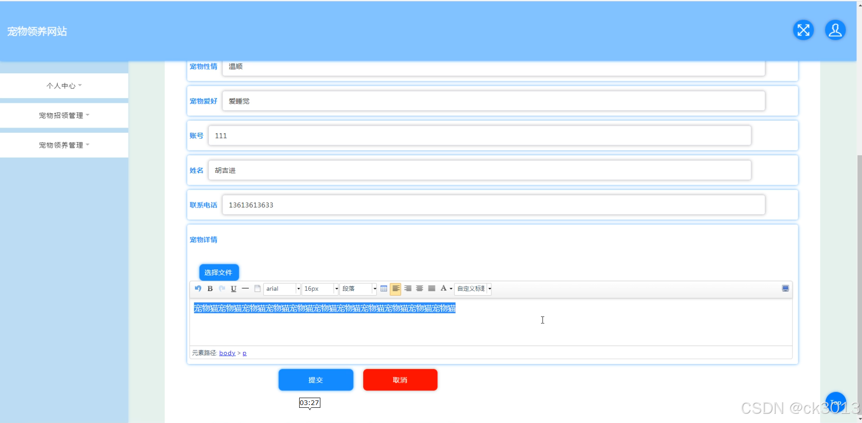Viewport: 862px width, 423px height.
Task: Open the font color arrow dropdown
Action: [x=451, y=289]
